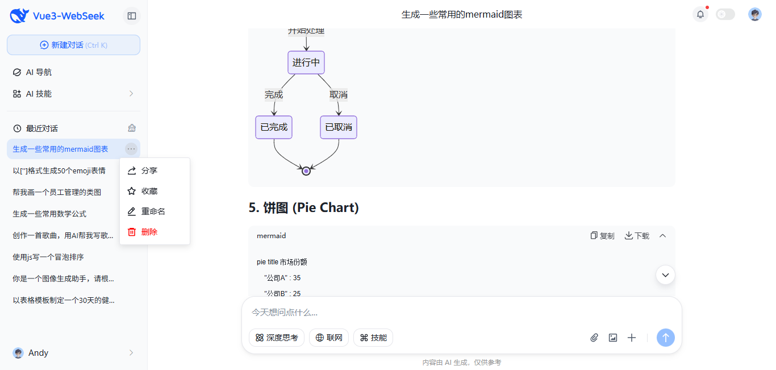This screenshot has width=776, height=370.
Task: Click the scroll-to-bottom circular chevron button
Action: pyautogui.click(x=665, y=275)
